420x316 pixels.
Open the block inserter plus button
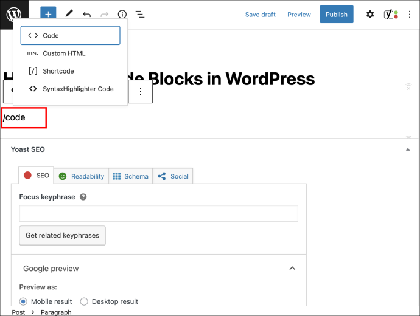pos(48,13)
